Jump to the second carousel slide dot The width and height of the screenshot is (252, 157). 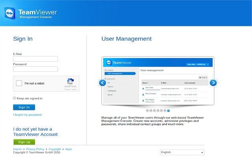point(151,111)
